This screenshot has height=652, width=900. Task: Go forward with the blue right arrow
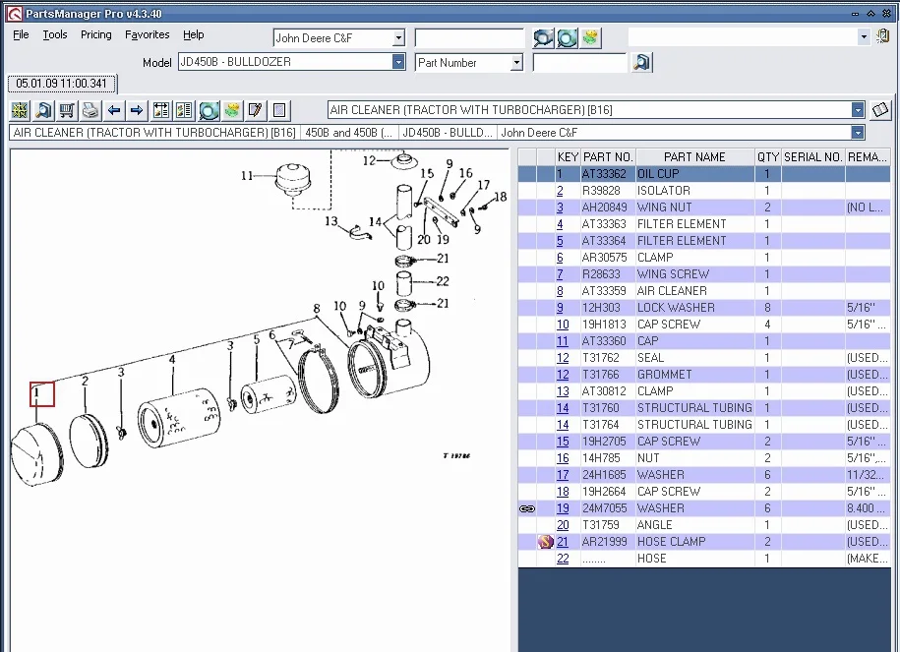pos(138,110)
